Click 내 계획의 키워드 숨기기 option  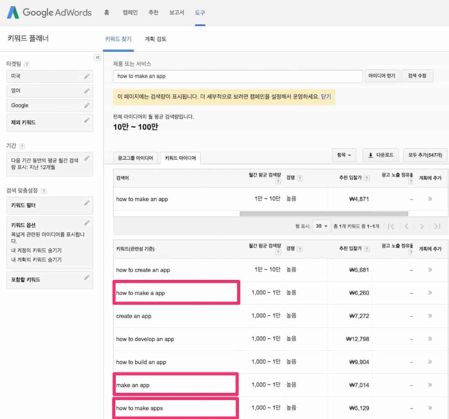tap(36, 259)
